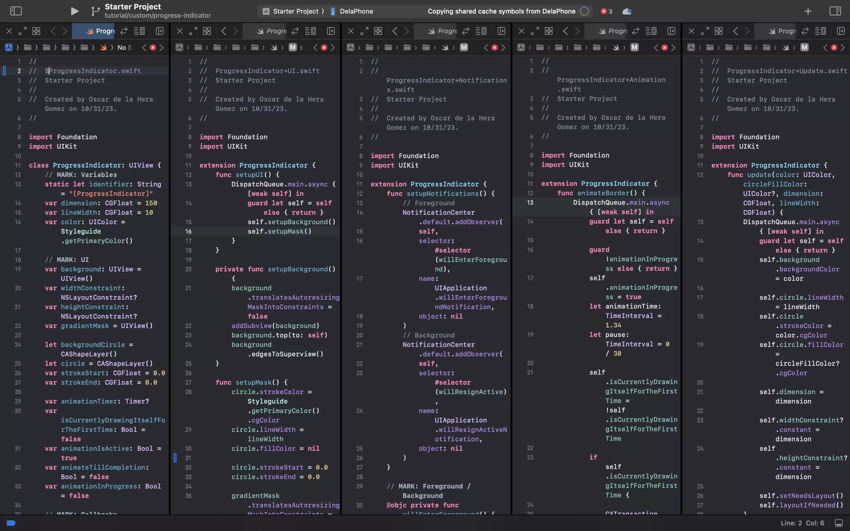This screenshot has height=531, width=850.
Task: Open method symbol M in ProgressIndicator+UI jump bar
Action: click(292, 47)
